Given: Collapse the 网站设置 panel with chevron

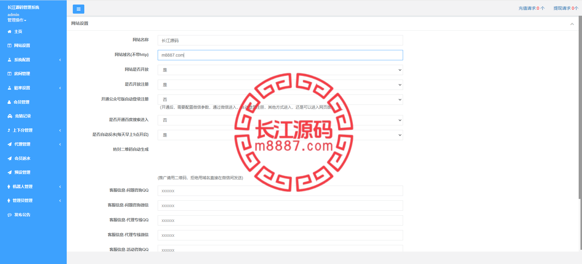Looking at the screenshot, I should coord(572,24).
